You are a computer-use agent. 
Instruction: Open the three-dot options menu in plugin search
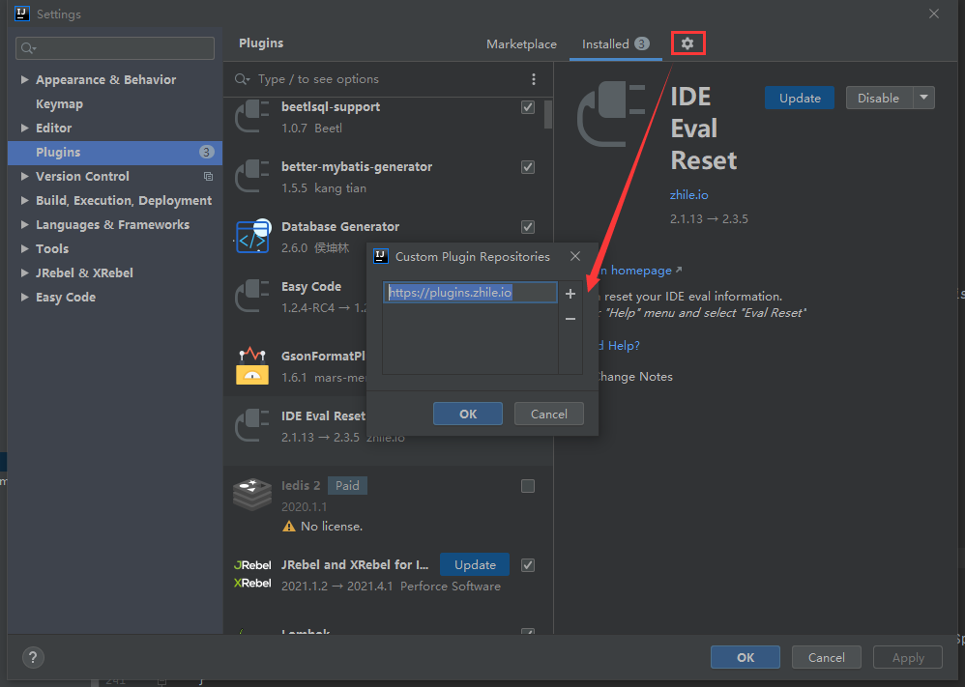pyautogui.click(x=533, y=78)
